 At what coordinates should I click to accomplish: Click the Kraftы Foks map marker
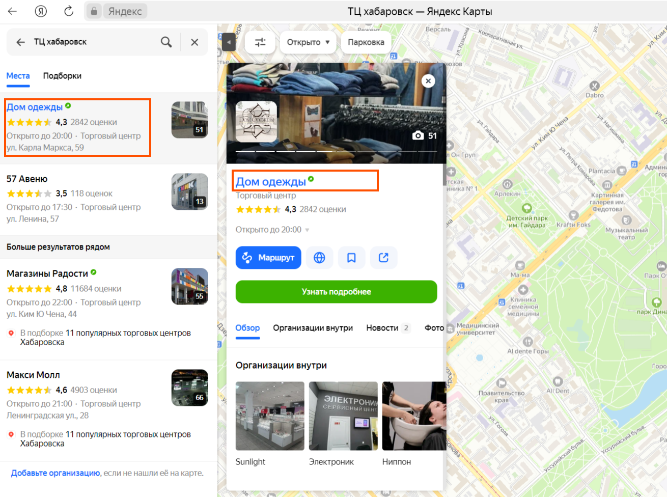(574, 215)
